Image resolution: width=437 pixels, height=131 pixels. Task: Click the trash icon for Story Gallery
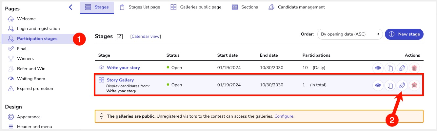pos(414,85)
